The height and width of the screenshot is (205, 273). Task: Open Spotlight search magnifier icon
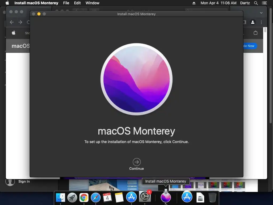[256, 3]
